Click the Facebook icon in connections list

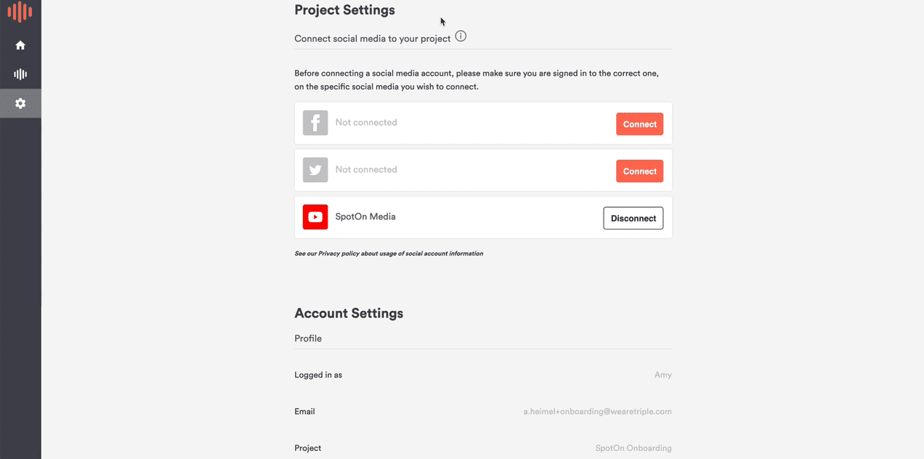pyautogui.click(x=315, y=122)
